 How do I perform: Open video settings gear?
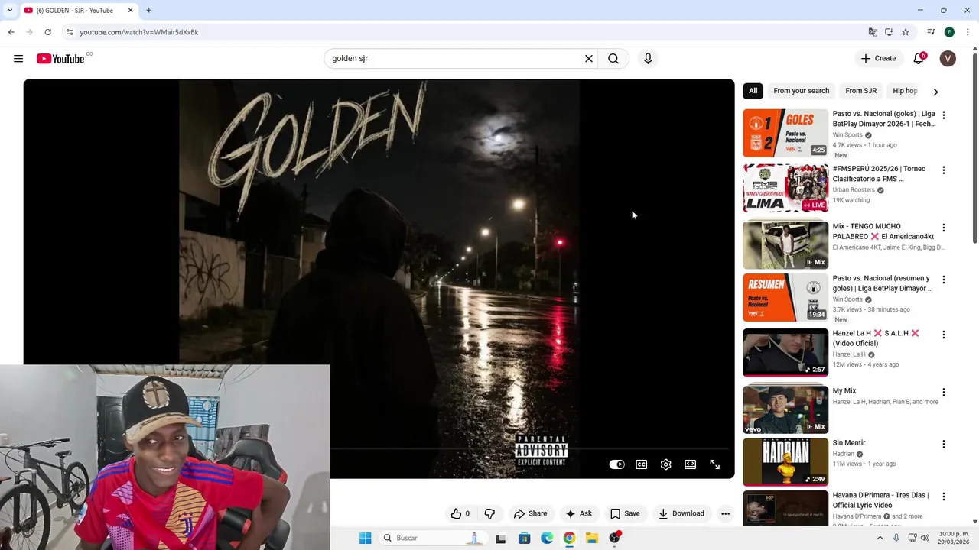(x=665, y=464)
